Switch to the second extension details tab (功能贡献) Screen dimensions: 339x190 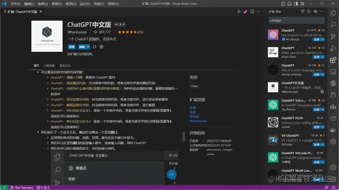point(49,65)
